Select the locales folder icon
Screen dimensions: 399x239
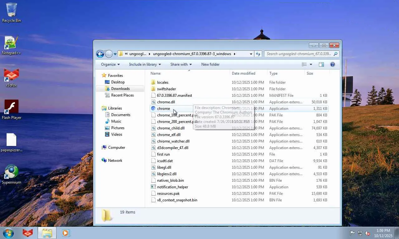153,82
